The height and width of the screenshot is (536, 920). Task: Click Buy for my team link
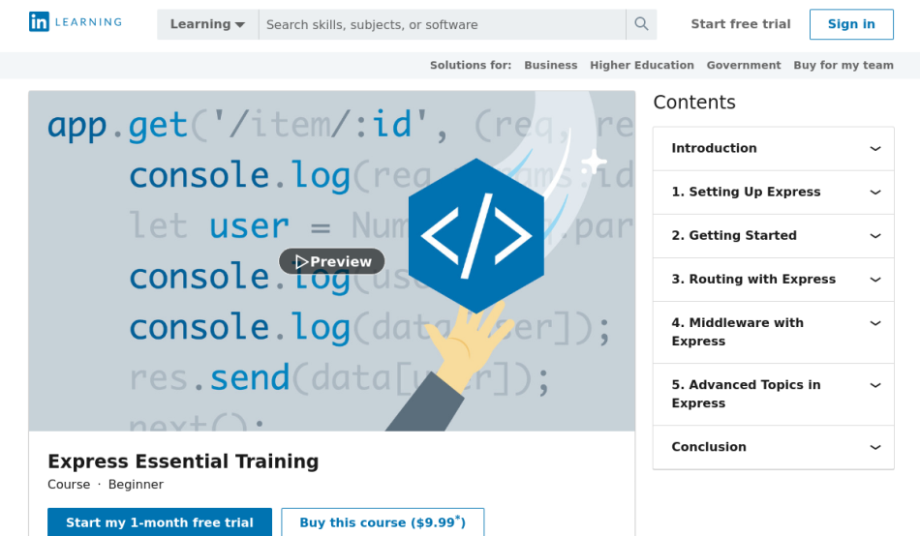(843, 65)
